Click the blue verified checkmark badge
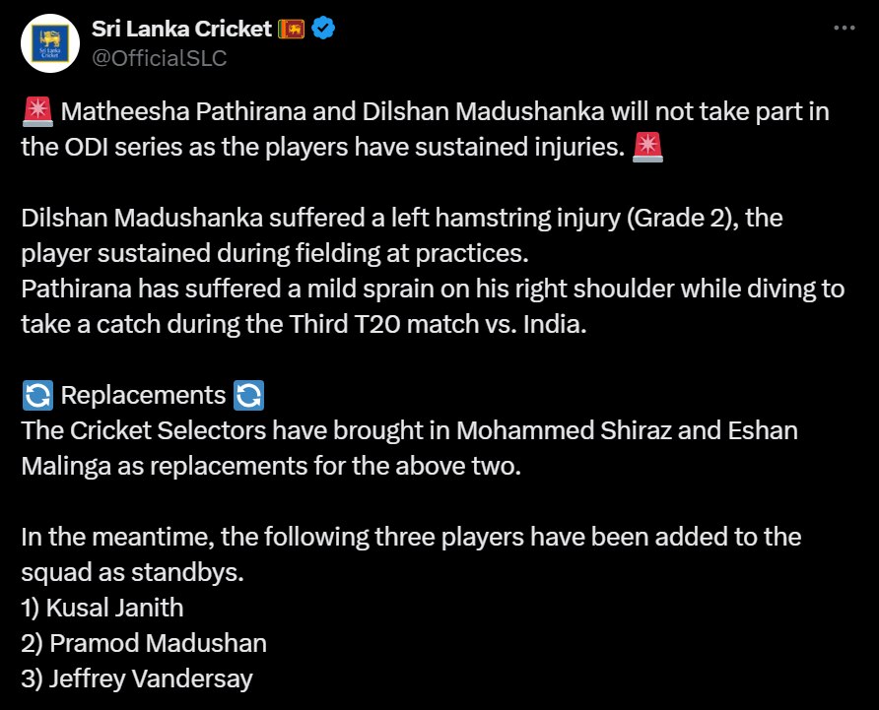Screen dimensions: 879x710 (x=323, y=29)
